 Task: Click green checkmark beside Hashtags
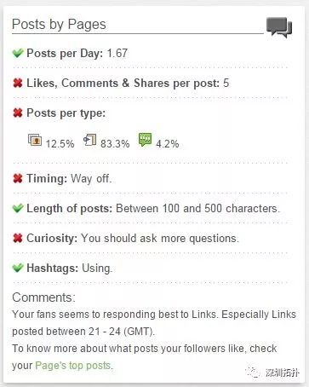click(x=18, y=268)
